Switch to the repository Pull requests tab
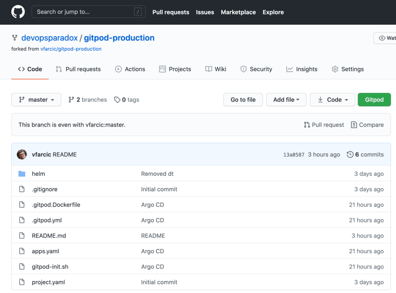Image resolution: width=396 pixels, height=293 pixels. (x=78, y=69)
